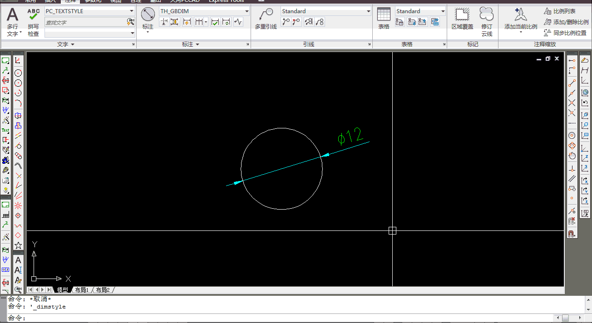Click the extract data table icon

pos(435,22)
